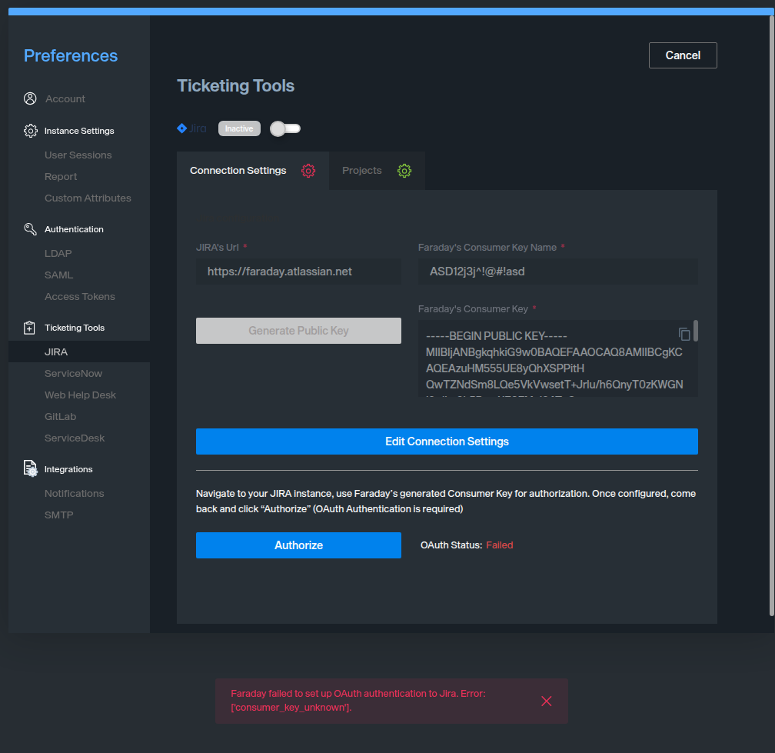This screenshot has width=775, height=753.
Task: Click the JIRA's Url input field
Action: click(x=298, y=272)
